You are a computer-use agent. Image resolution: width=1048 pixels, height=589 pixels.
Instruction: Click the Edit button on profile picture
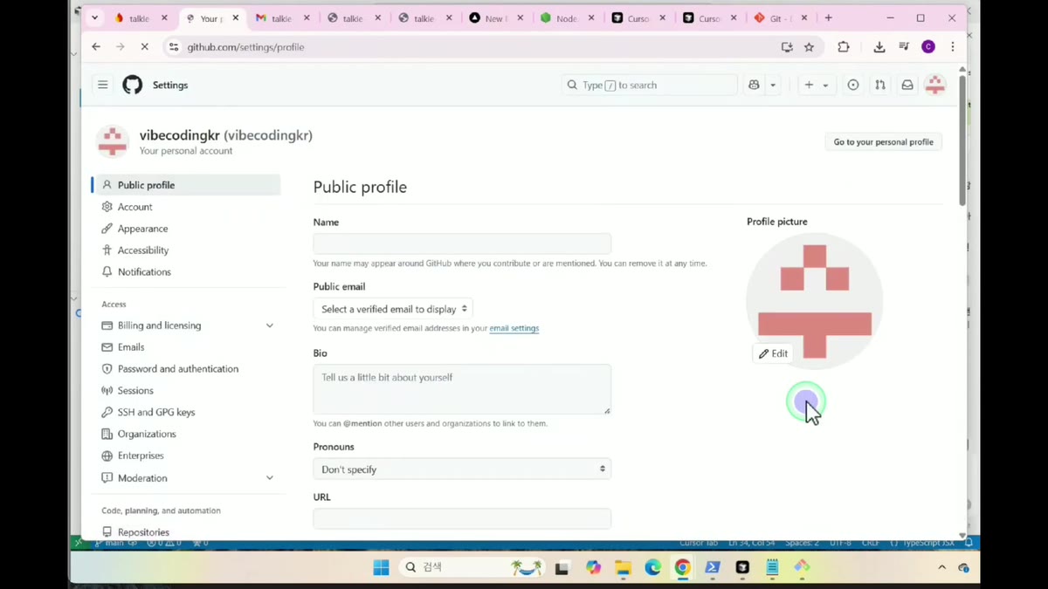tap(773, 353)
